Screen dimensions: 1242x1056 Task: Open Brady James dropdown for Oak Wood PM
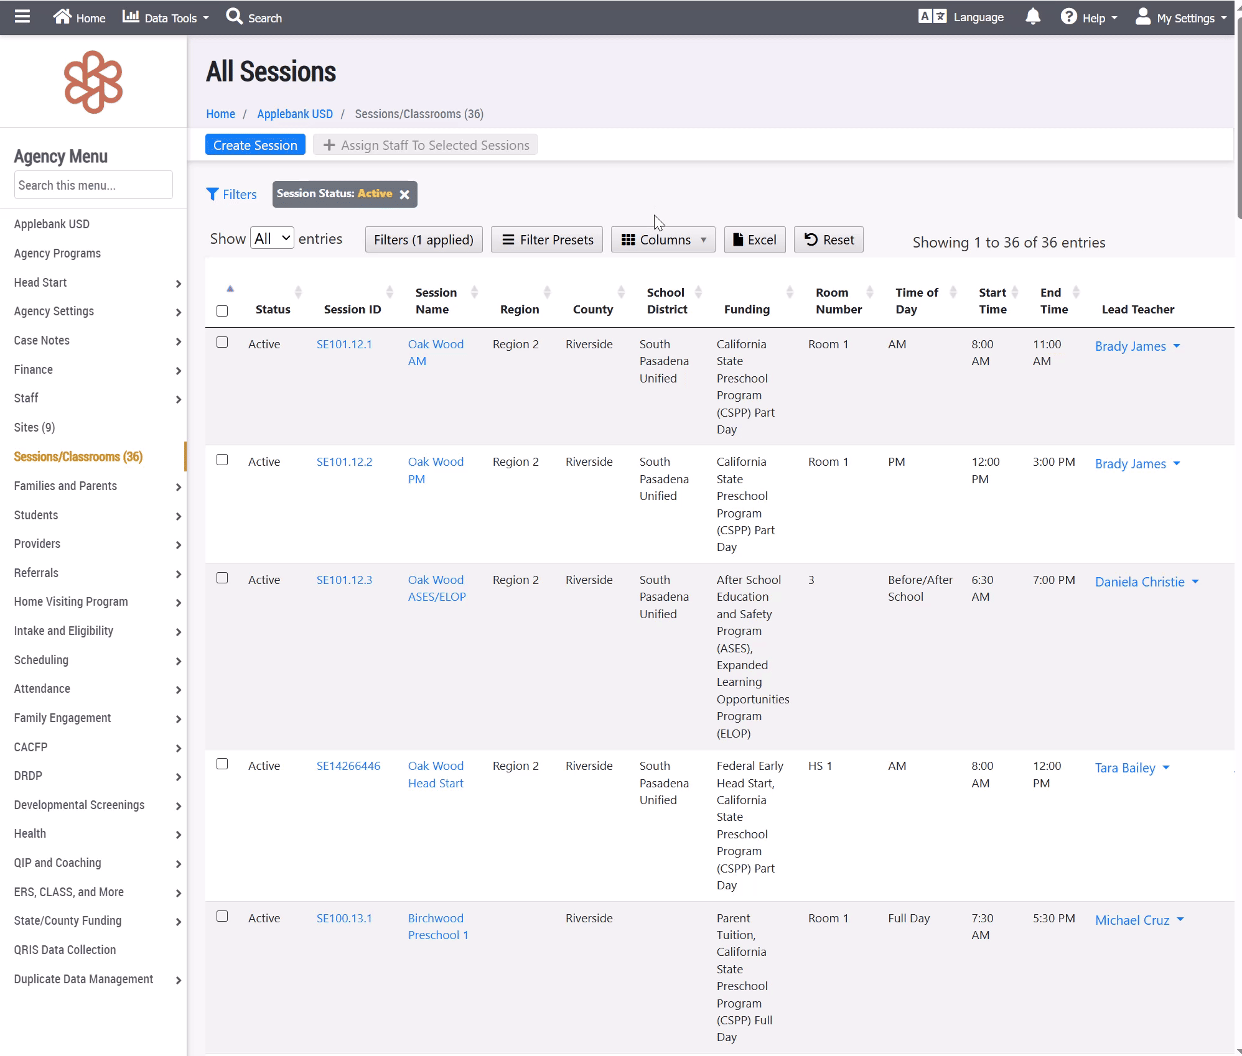point(1177,464)
